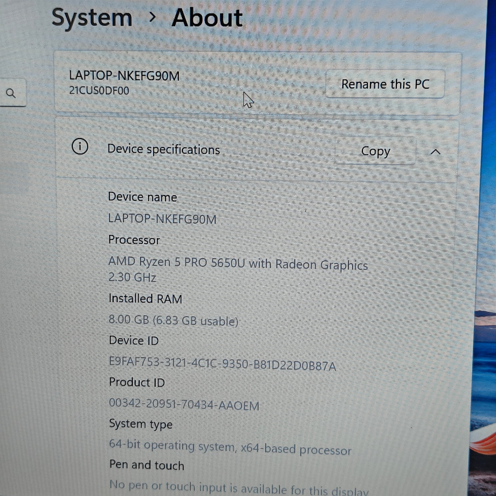Image resolution: width=496 pixels, height=496 pixels.
Task: Select the Device name value LAPTOP-NKEFG90M
Action: [162, 219]
